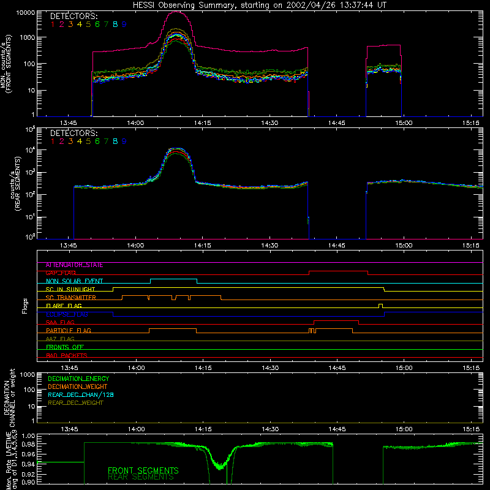This screenshot has width=490, height=490.
Task: Click the PARTICLE_FLAG label
Action: tap(69, 330)
